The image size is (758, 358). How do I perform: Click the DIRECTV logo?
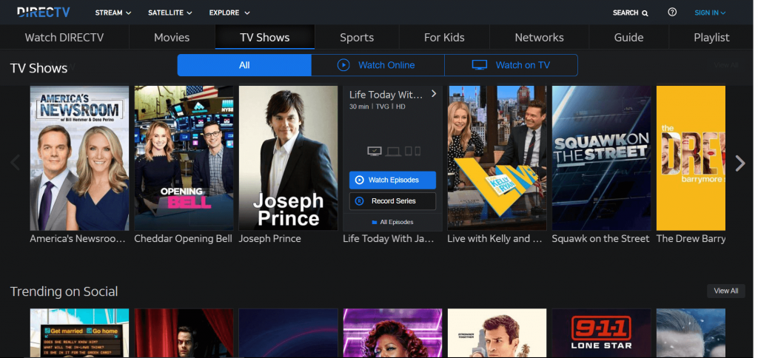coord(44,12)
